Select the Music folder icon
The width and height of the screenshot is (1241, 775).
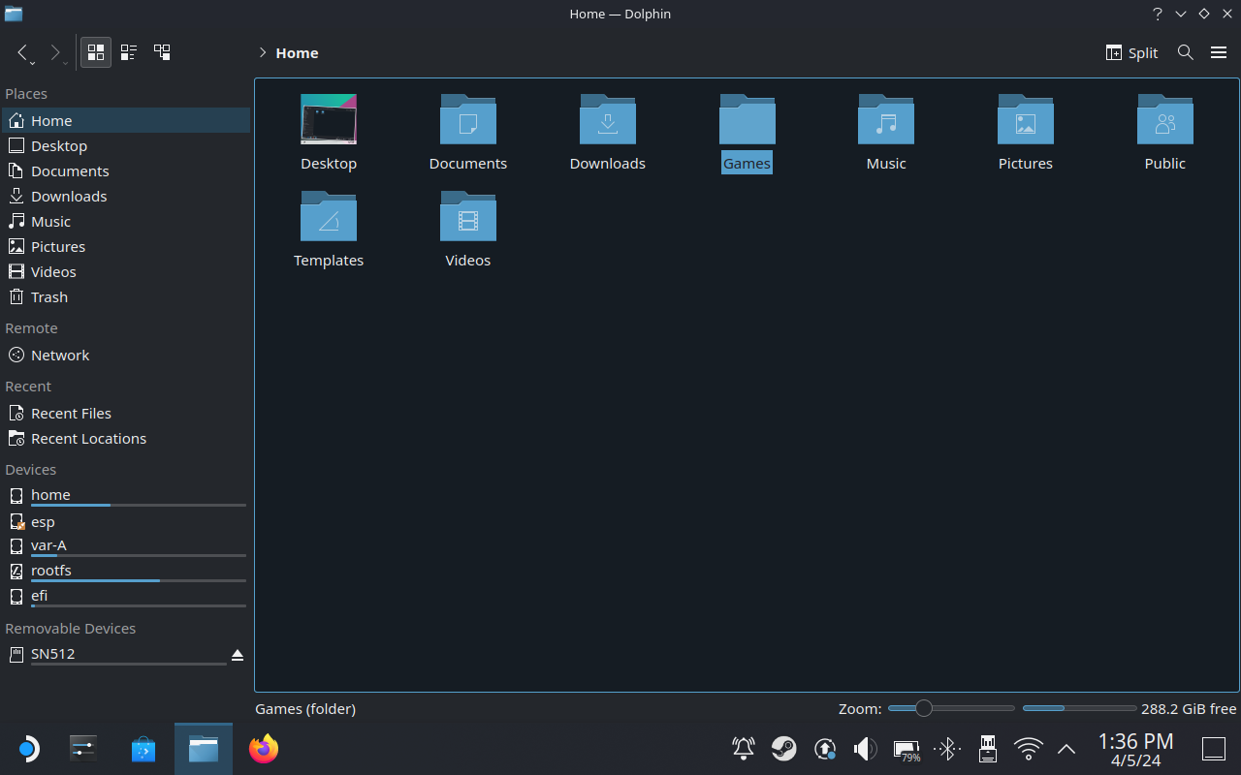[885, 121]
